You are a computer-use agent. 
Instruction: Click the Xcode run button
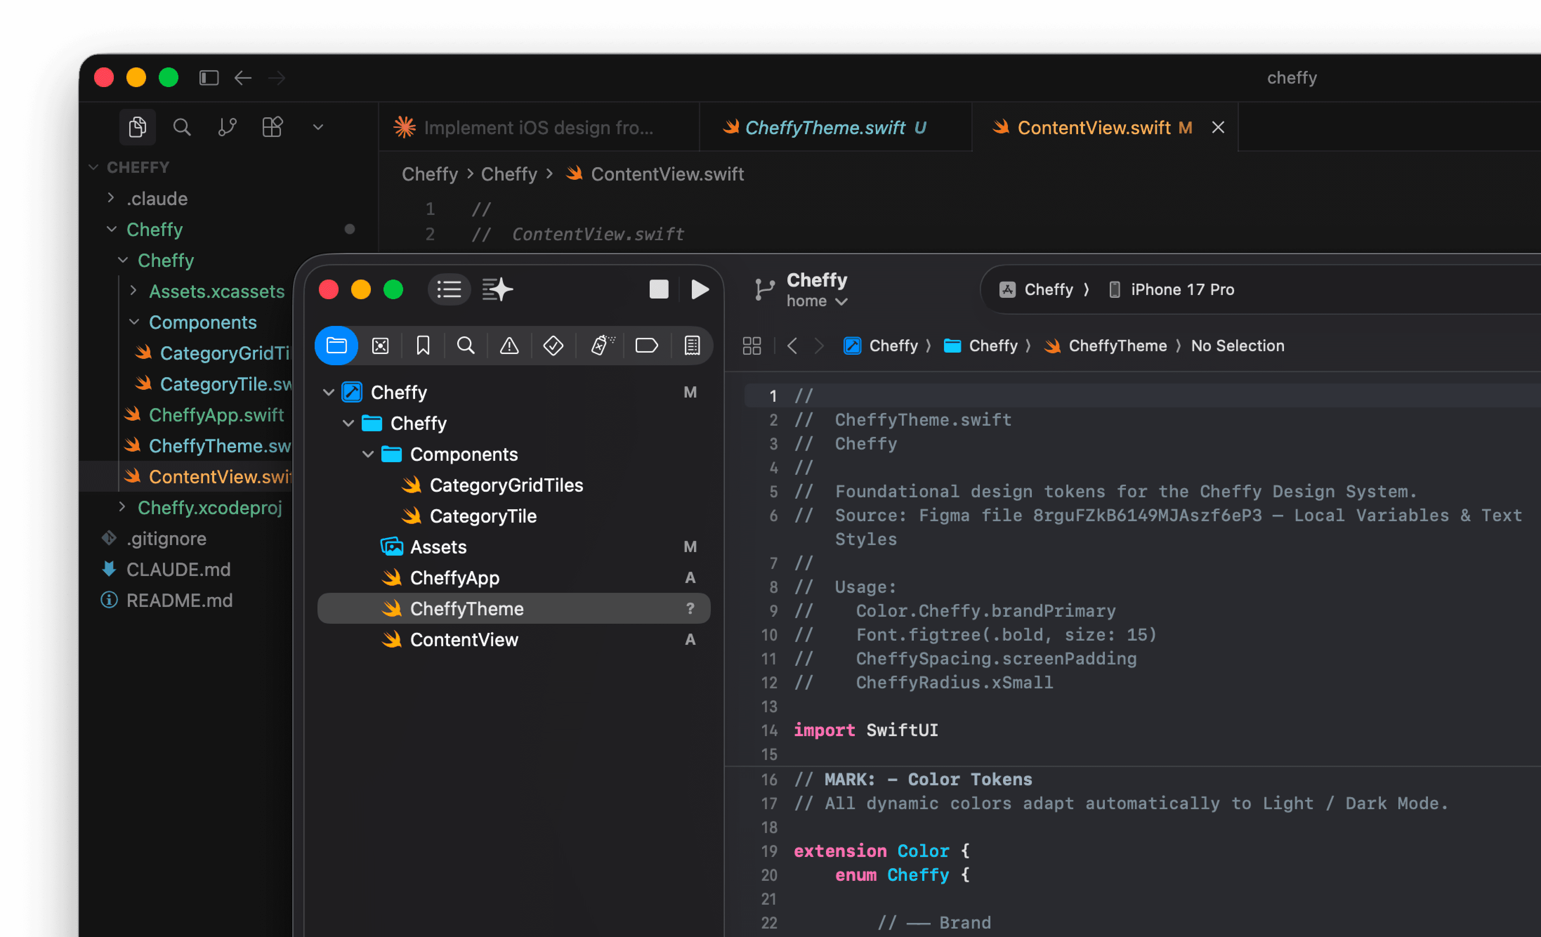[700, 290]
